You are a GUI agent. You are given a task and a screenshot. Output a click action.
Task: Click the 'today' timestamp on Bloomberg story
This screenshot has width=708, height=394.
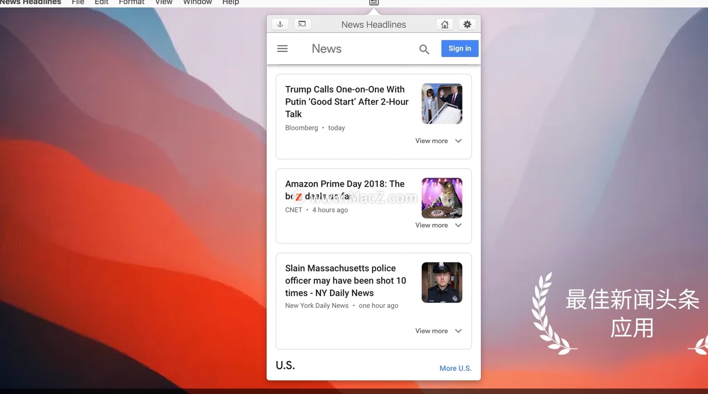(x=337, y=128)
